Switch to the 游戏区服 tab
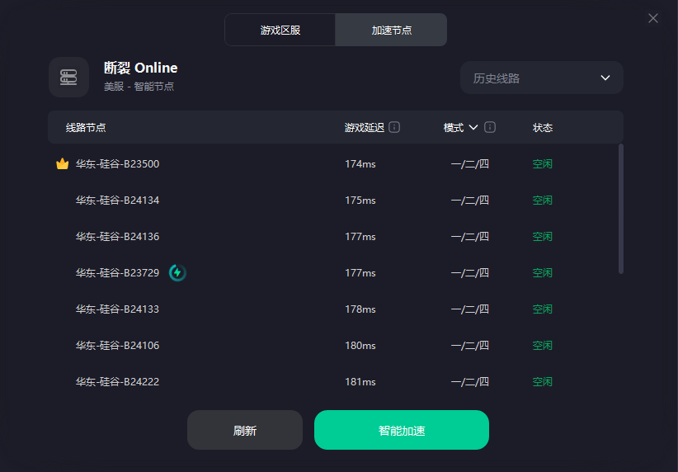This screenshot has height=472, width=678. pyautogui.click(x=280, y=30)
